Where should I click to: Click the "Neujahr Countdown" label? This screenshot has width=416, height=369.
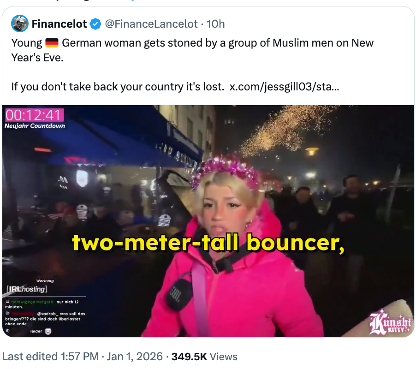(35, 126)
